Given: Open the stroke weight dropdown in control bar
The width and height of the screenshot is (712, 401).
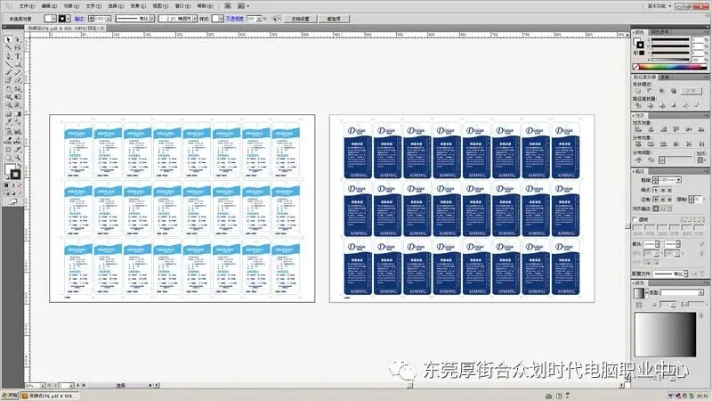Looking at the screenshot, I should pos(109,18).
